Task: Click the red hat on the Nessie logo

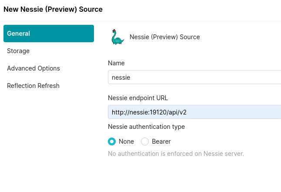Action: pyautogui.click(x=114, y=30)
